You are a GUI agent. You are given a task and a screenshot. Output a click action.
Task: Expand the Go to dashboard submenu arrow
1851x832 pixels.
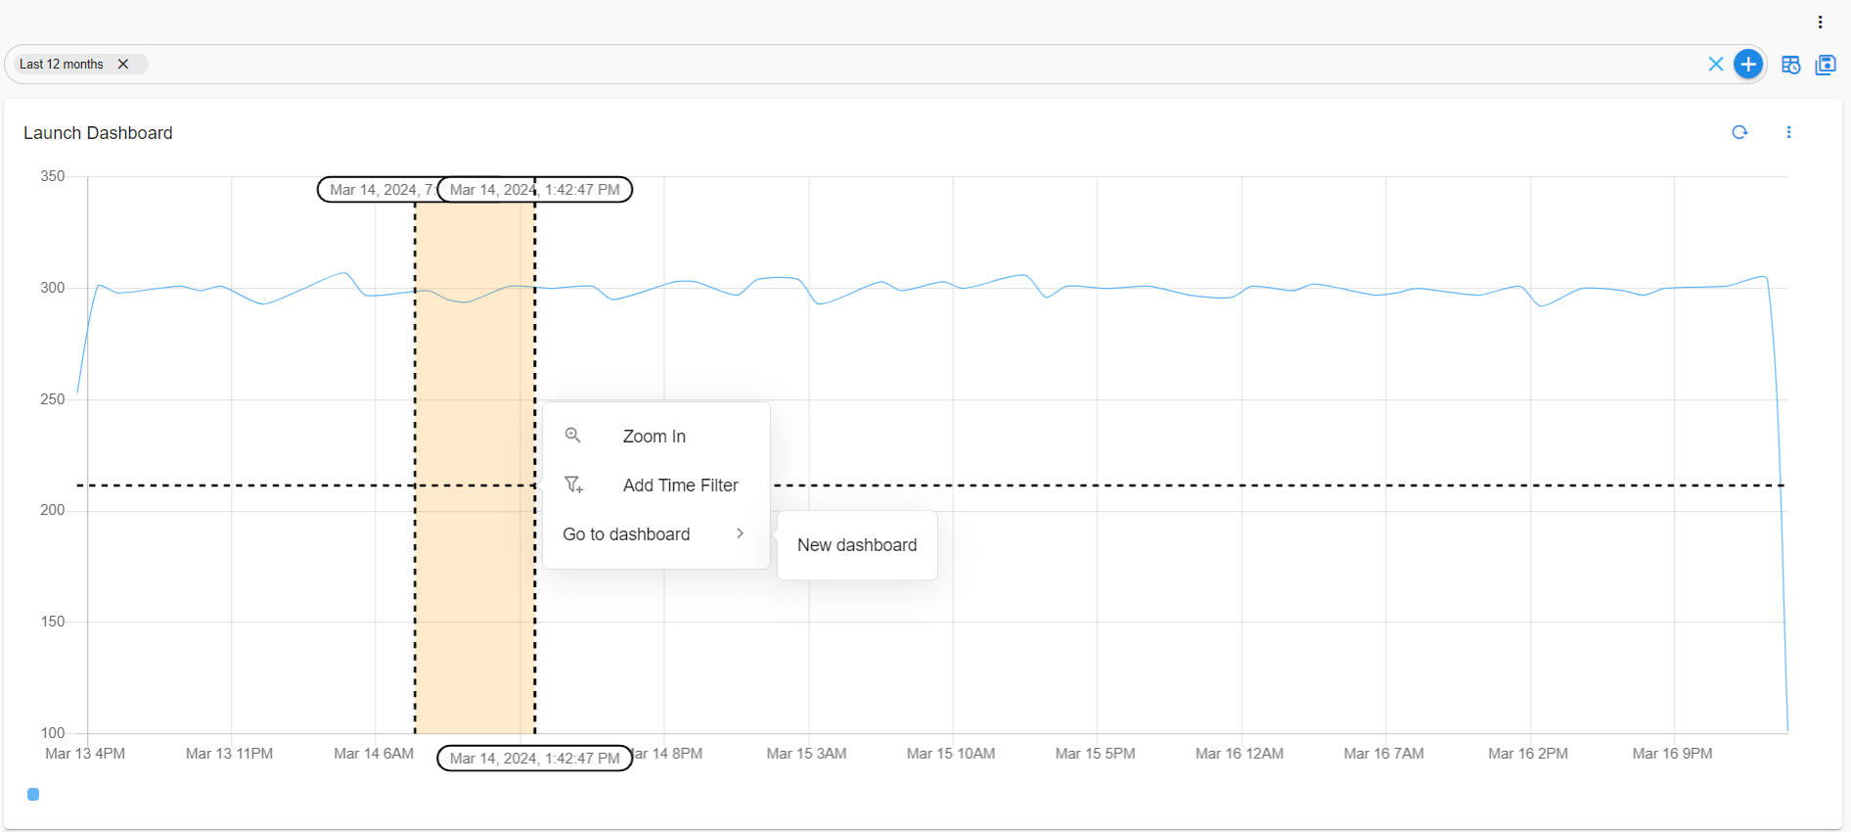pos(740,533)
